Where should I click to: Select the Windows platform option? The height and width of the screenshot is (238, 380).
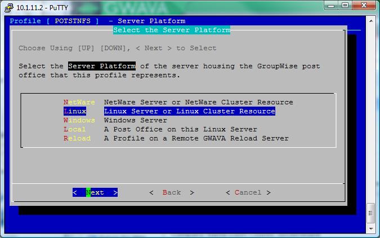[79, 120]
